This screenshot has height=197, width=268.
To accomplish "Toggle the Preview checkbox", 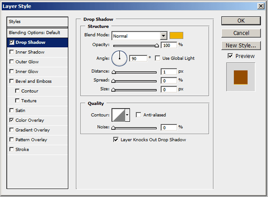I will (x=230, y=56).
